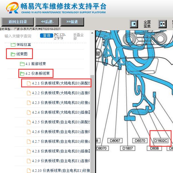Click connector label D1602C in diagram

pyautogui.click(x=161, y=141)
